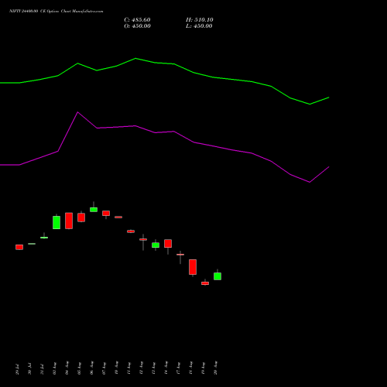Select the 11 Aug date label
The height and width of the screenshot is (387, 387).
click(x=128, y=368)
